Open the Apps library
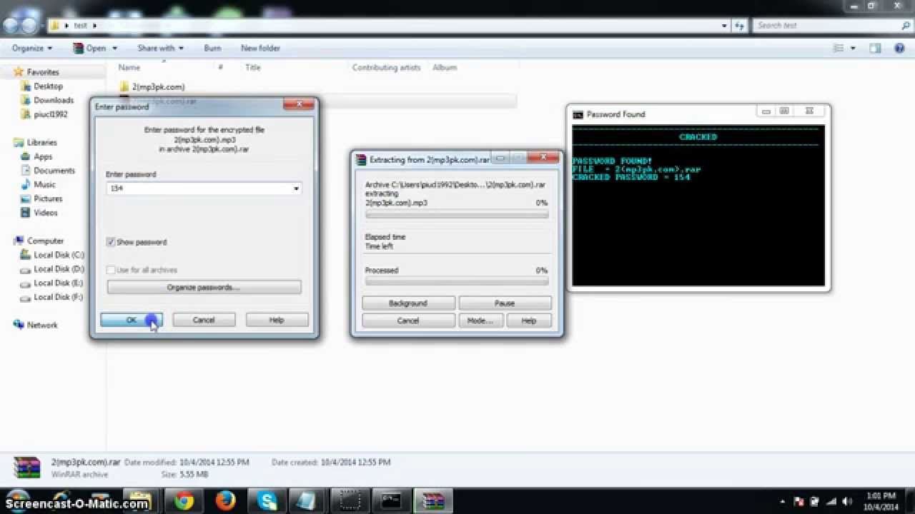915x514 pixels. point(43,156)
